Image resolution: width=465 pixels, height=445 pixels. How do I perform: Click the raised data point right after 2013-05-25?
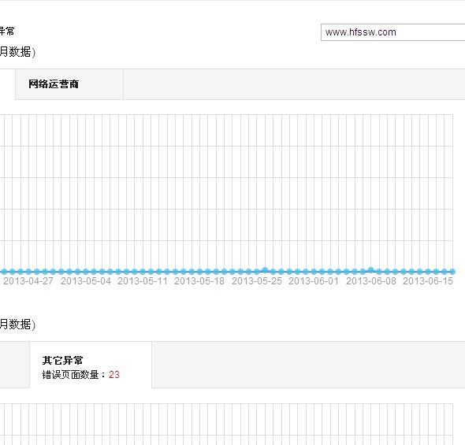(265, 270)
